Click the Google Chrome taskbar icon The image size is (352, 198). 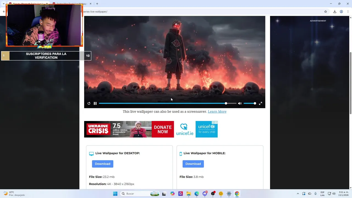coord(237,194)
